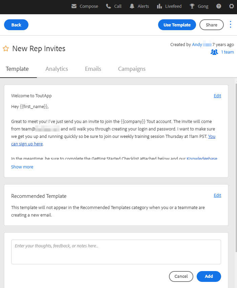This screenshot has width=237, height=288.
Task: Toggle the favorite star for New Rep Invites
Action: click(6, 48)
